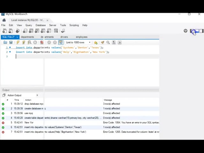Click the Action column header
This screenshot has height=153, width=204.
[28, 100]
